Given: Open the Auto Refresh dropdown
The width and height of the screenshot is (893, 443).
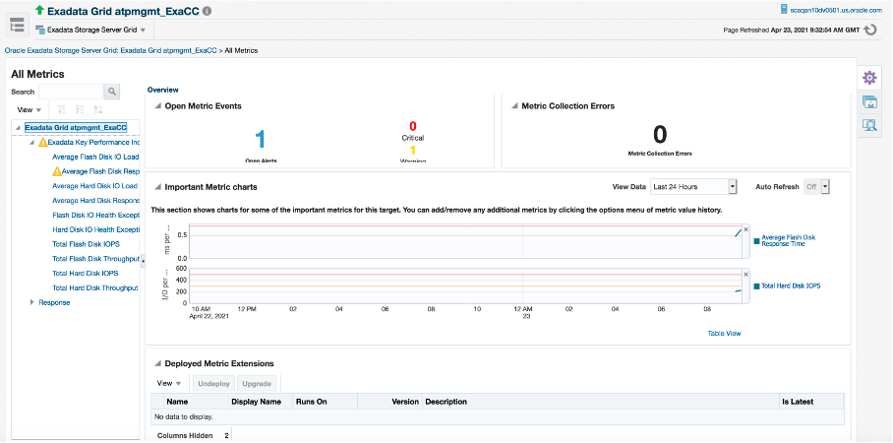Looking at the screenshot, I should pyautogui.click(x=816, y=186).
